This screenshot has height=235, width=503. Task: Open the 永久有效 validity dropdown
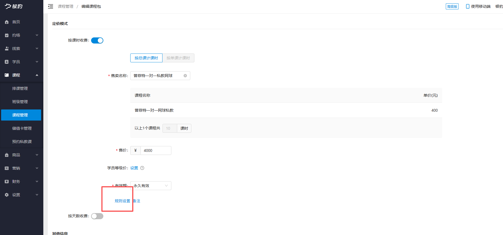pyautogui.click(x=151, y=186)
